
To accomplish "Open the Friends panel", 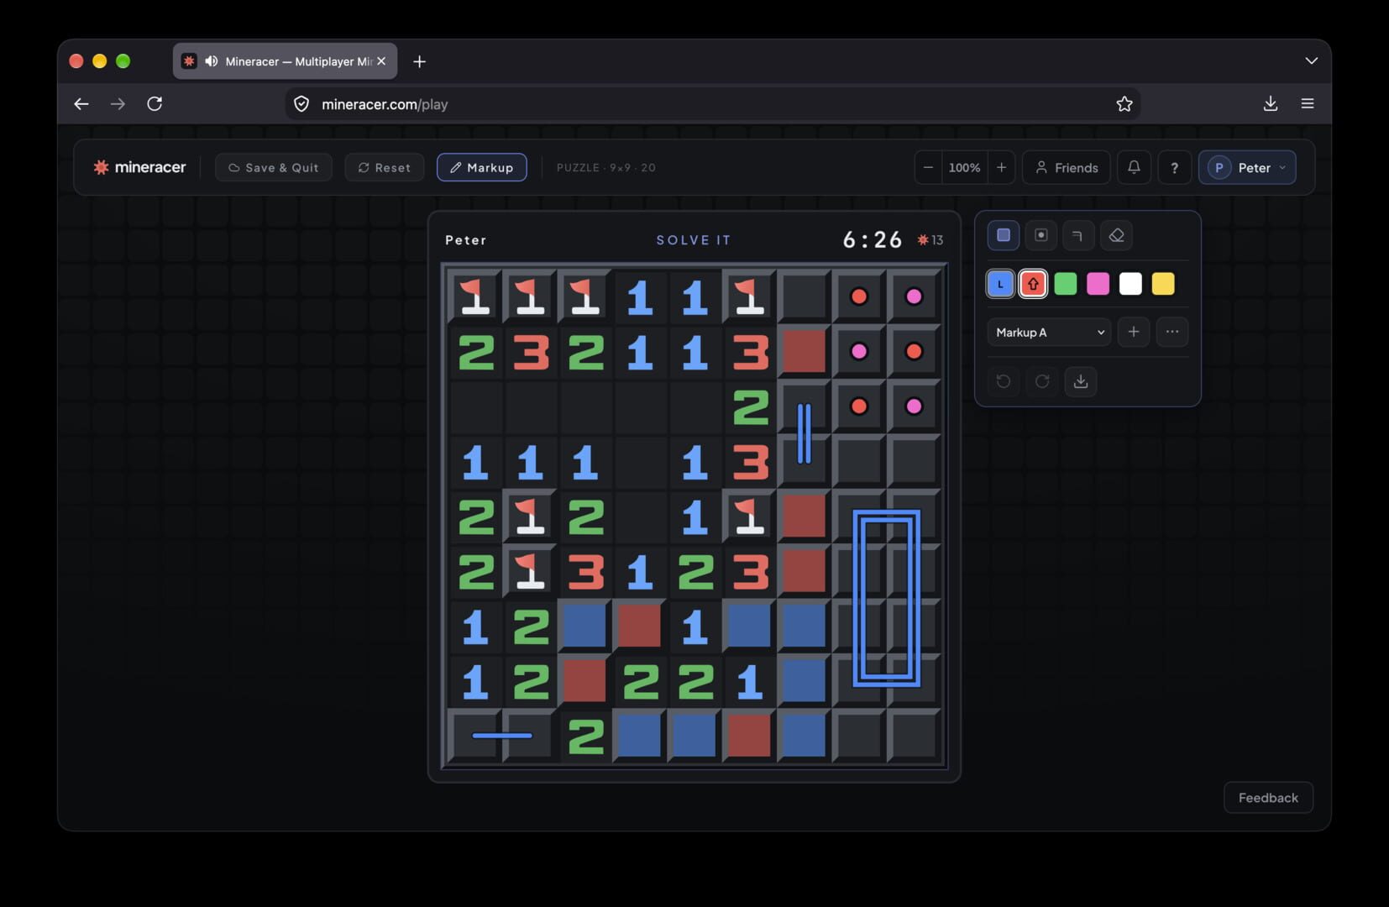I will [1067, 167].
